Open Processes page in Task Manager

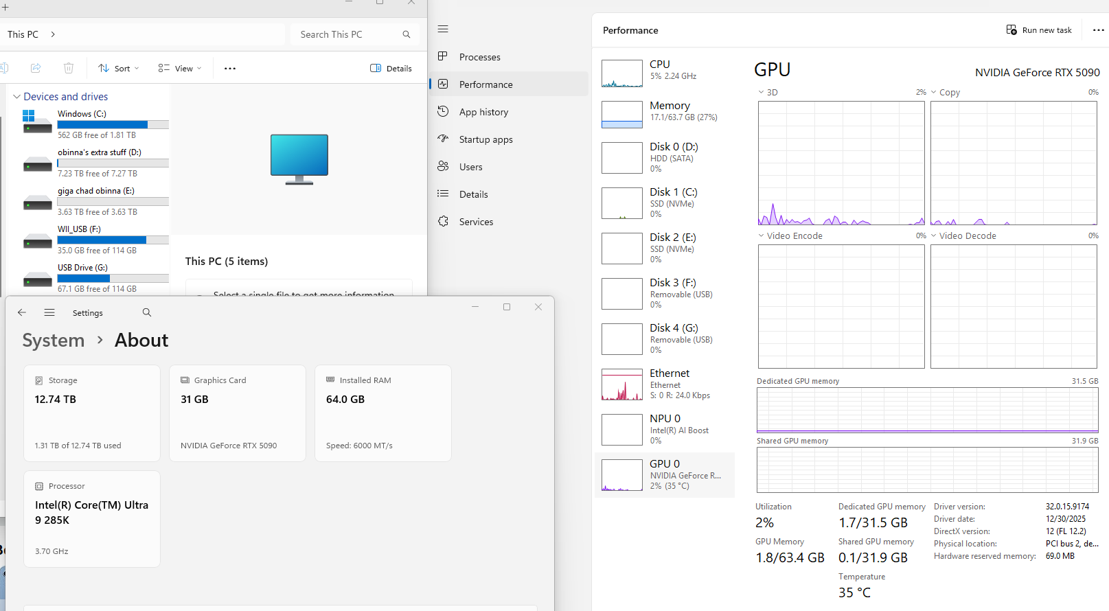(509, 57)
